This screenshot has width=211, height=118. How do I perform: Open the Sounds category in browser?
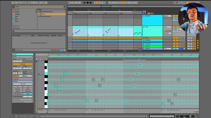coord(16,28)
